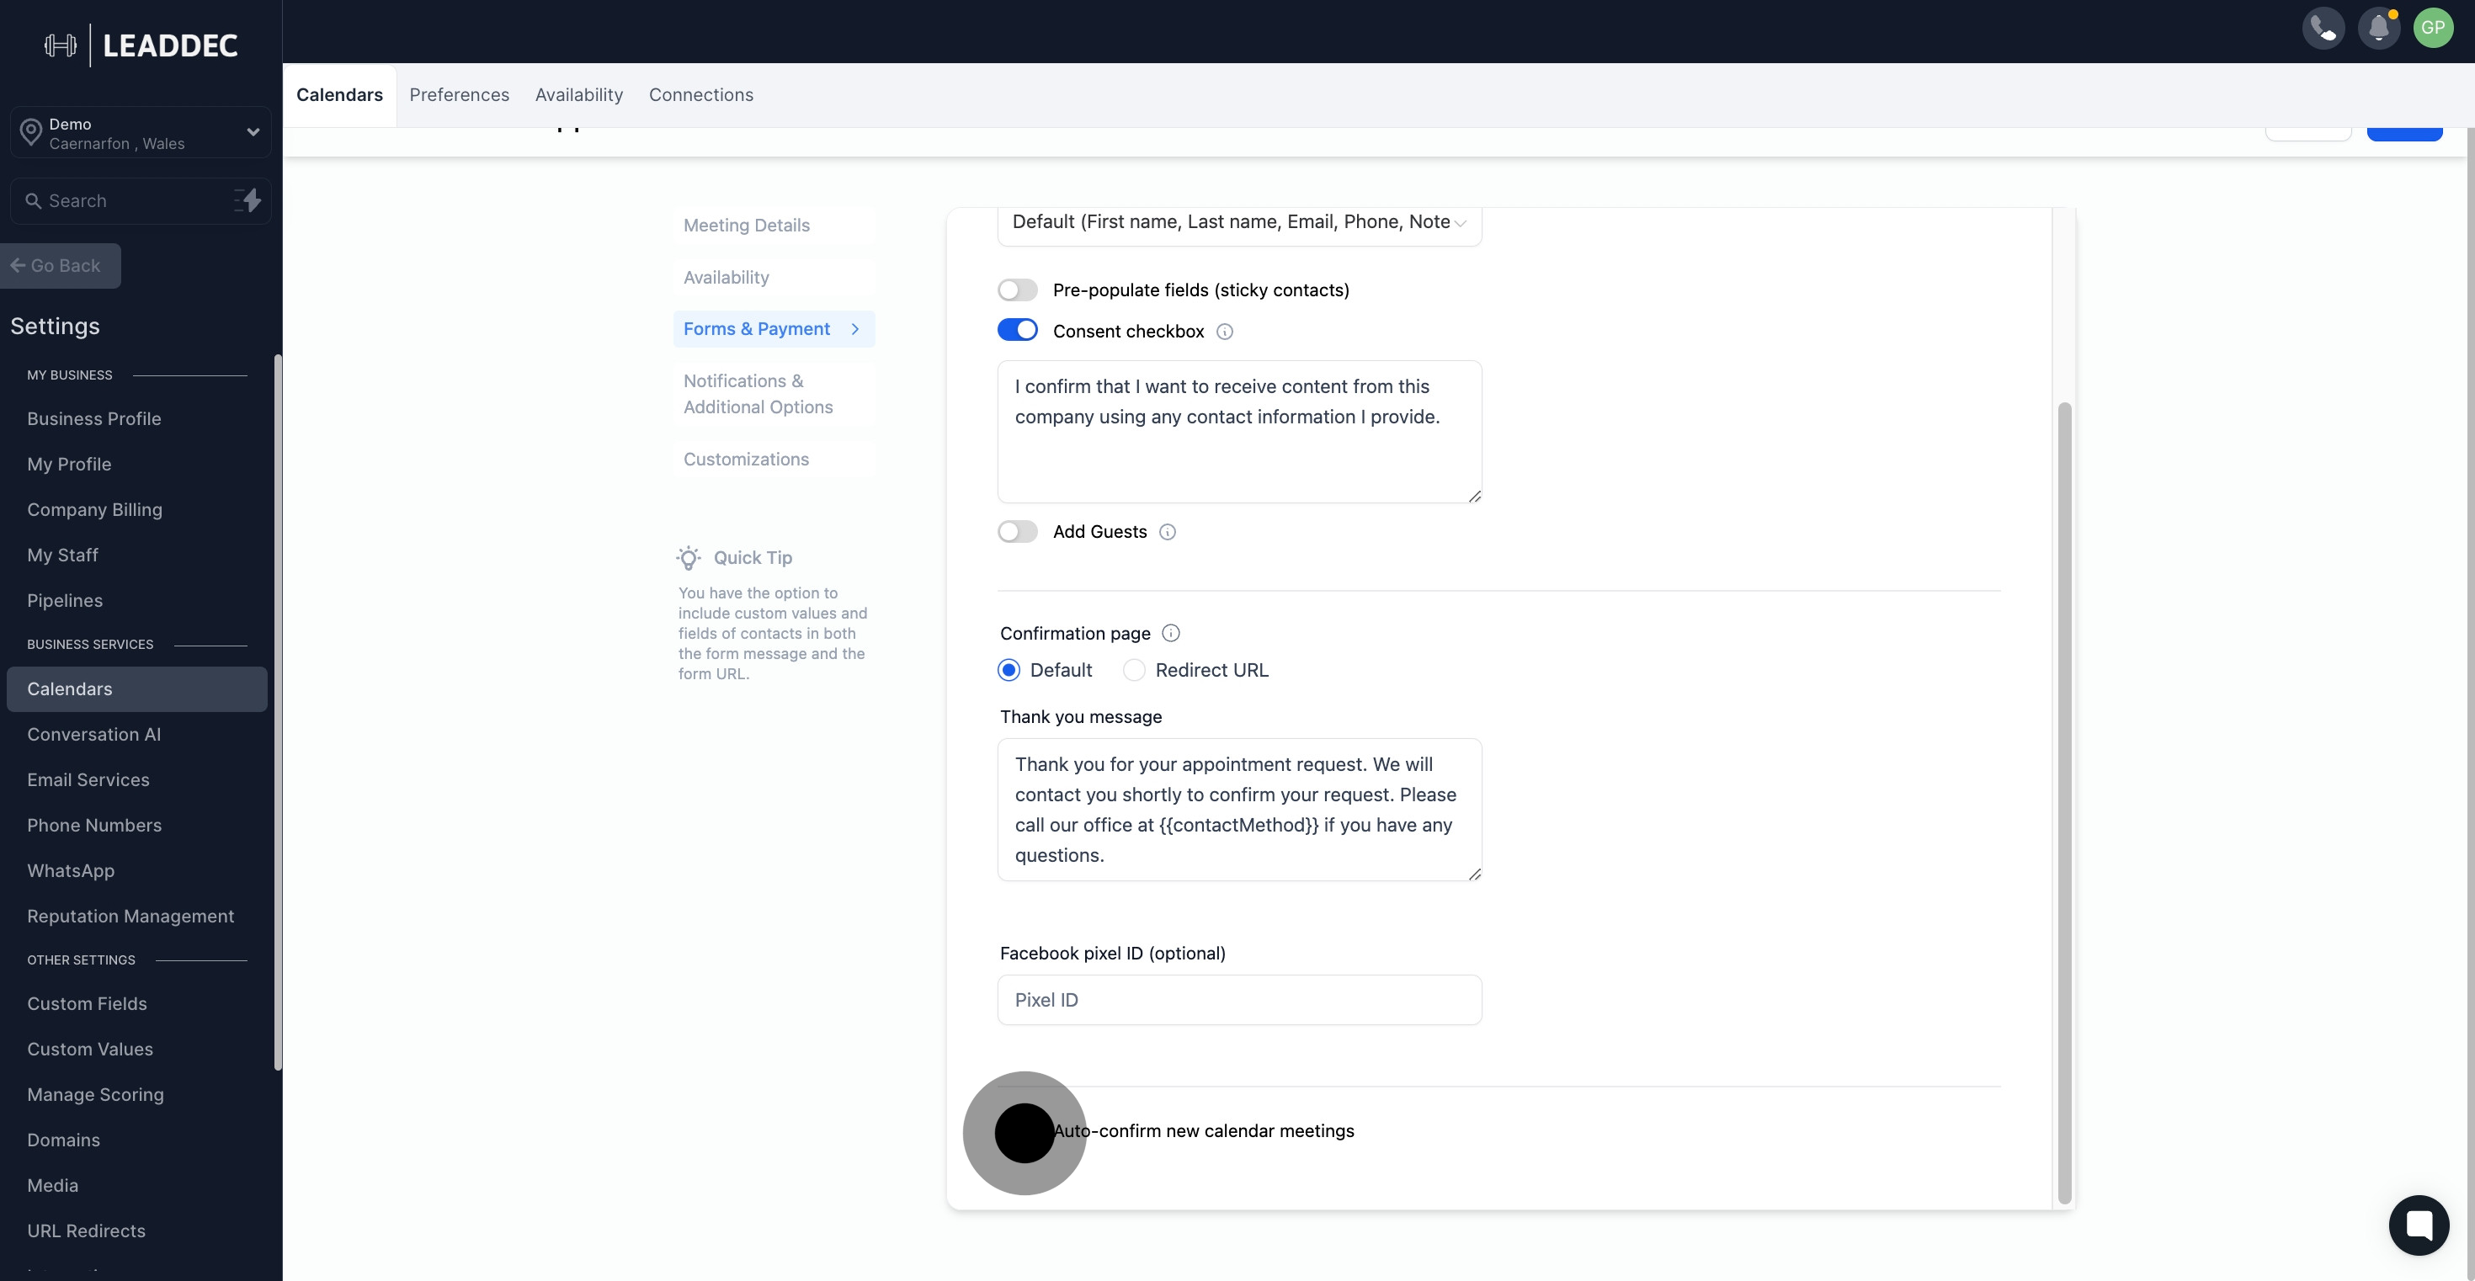Open the GP user avatar menu
The height and width of the screenshot is (1281, 2475).
pyautogui.click(x=2433, y=28)
